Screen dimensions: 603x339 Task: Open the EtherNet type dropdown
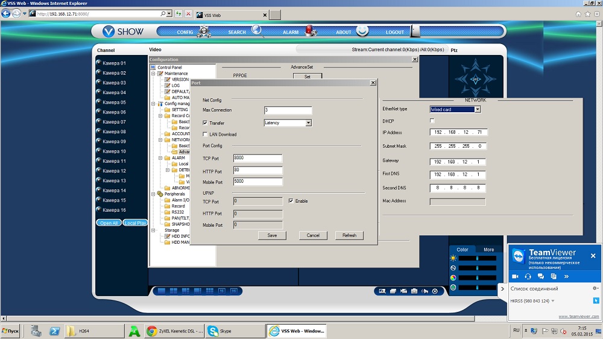[477, 109]
